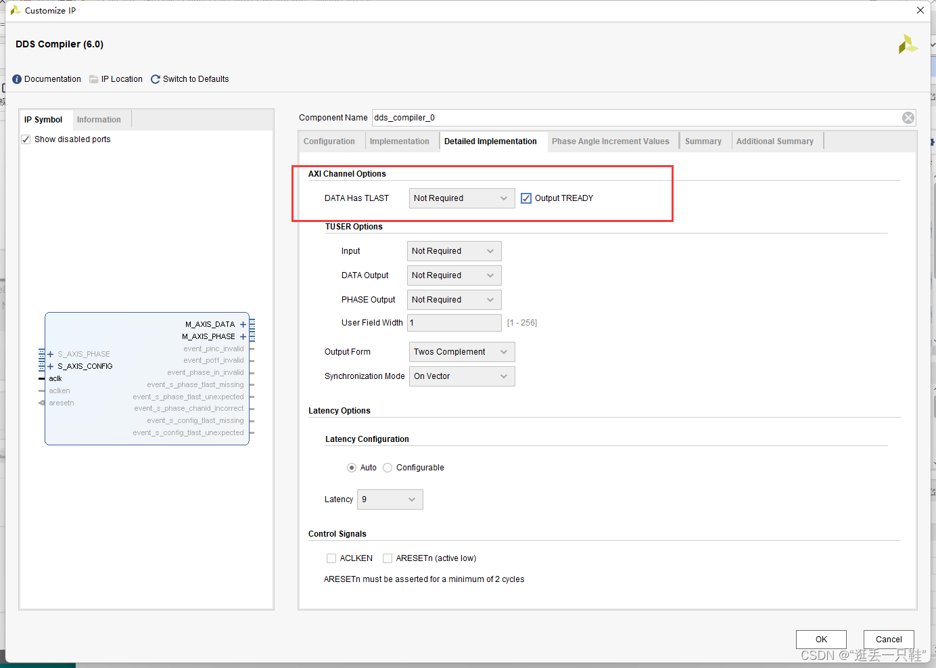
Task: Open the Summary tab
Action: 703,141
